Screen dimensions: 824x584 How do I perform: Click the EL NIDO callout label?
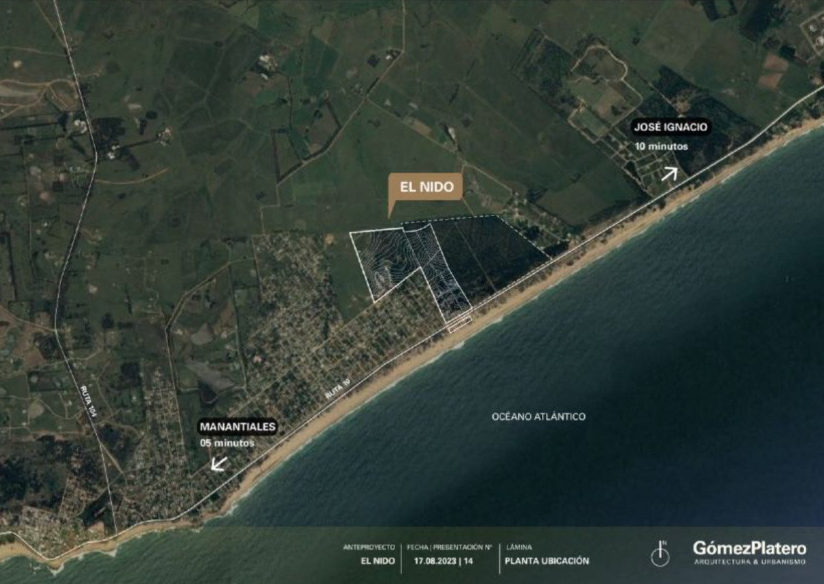(425, 187)
